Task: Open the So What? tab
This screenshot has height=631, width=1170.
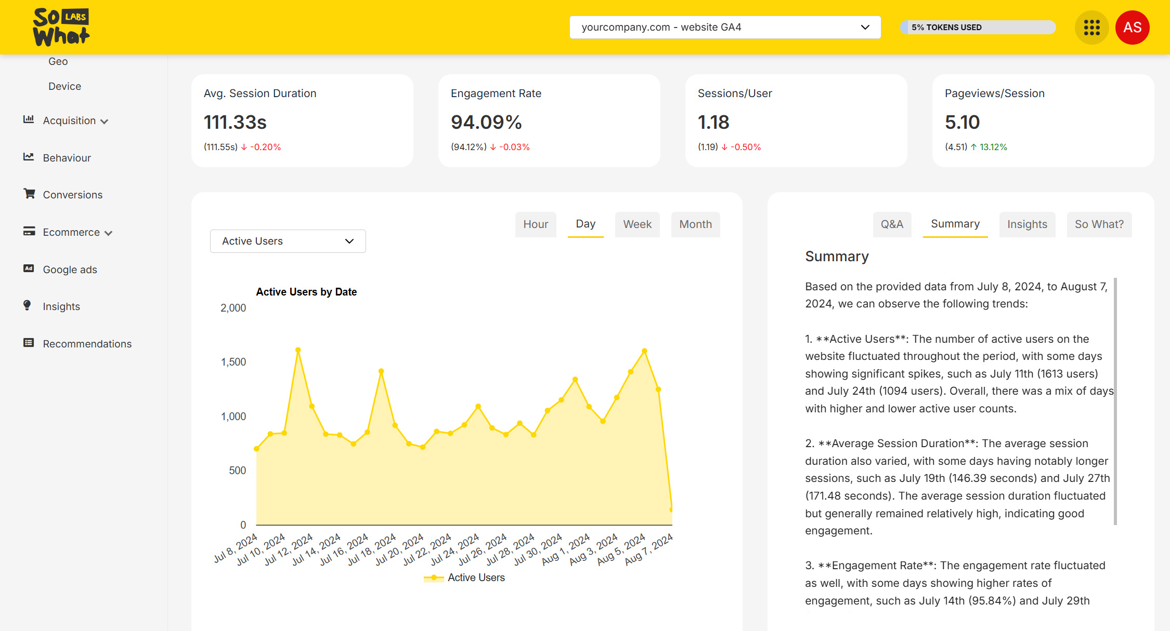Action: click(x=1099, y=224)
